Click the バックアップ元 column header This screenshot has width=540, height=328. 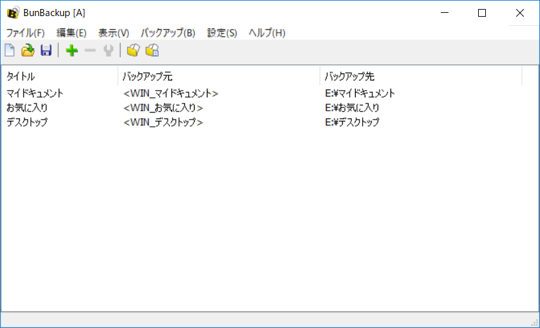coord(219,77)
